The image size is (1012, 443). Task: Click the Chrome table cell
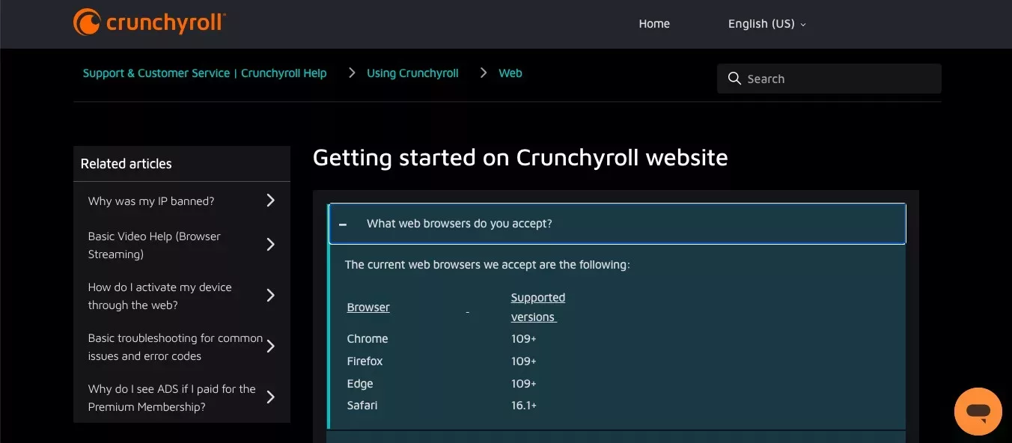click(x=368, y=339)
